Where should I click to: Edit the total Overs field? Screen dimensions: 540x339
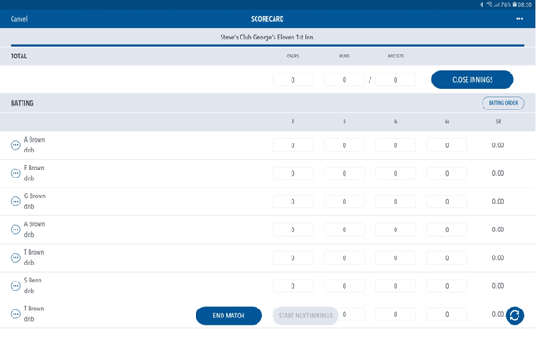[292, 80]
